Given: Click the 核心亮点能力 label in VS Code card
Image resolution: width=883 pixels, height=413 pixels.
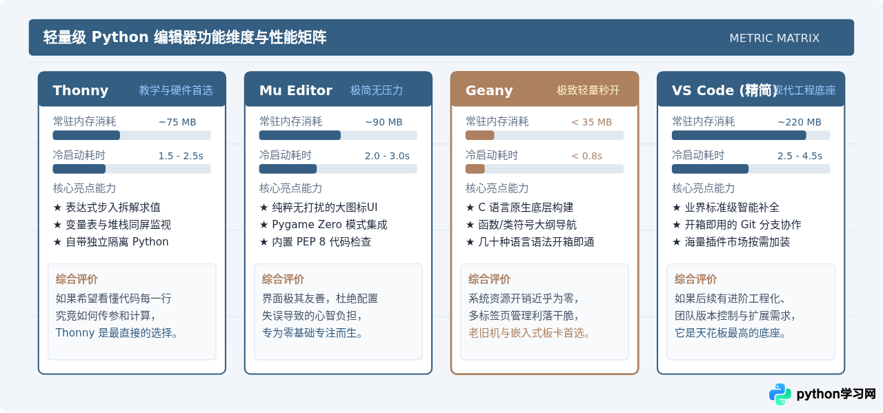Looking at the screenshot, I should pos(703,188).
